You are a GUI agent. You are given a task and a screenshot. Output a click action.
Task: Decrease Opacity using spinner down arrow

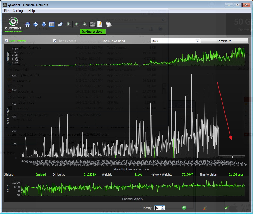tap(163, 209)
